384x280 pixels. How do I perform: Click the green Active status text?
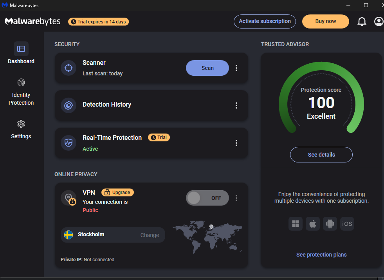(x=90, y=149)
